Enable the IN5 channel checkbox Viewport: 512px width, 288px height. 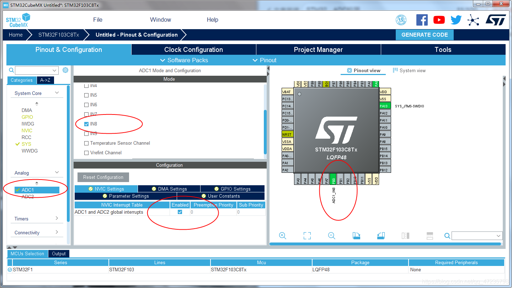pos(86,95)
